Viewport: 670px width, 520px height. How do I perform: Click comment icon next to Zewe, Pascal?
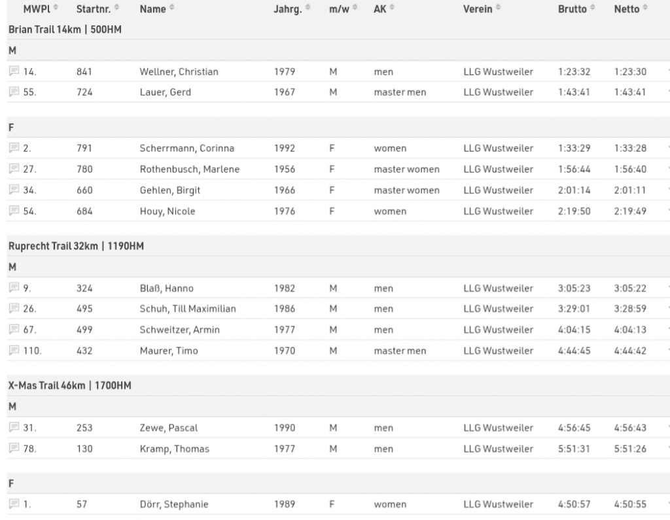point(14,428)
